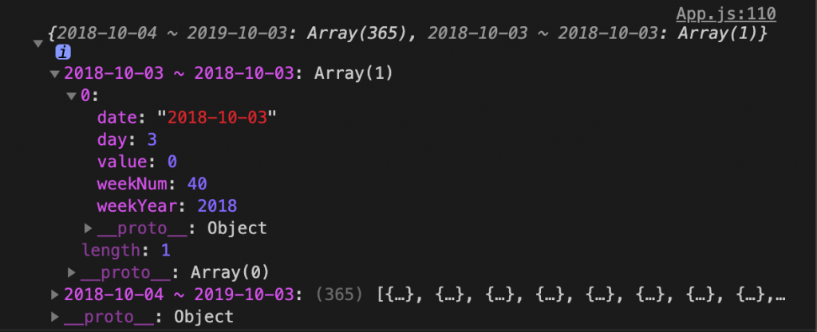Viewport: 817px width, 332px height.
Task: Select the weekNum: 40 property
Action: pyautogui.click(x=152, y=184)
